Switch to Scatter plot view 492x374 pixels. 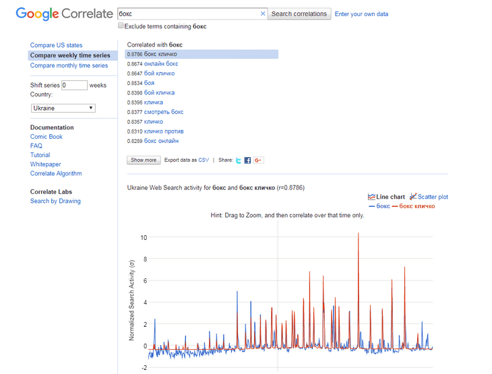point(429,197)
